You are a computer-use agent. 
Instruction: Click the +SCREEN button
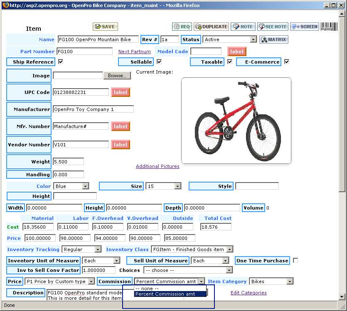[x=305, y=27]
